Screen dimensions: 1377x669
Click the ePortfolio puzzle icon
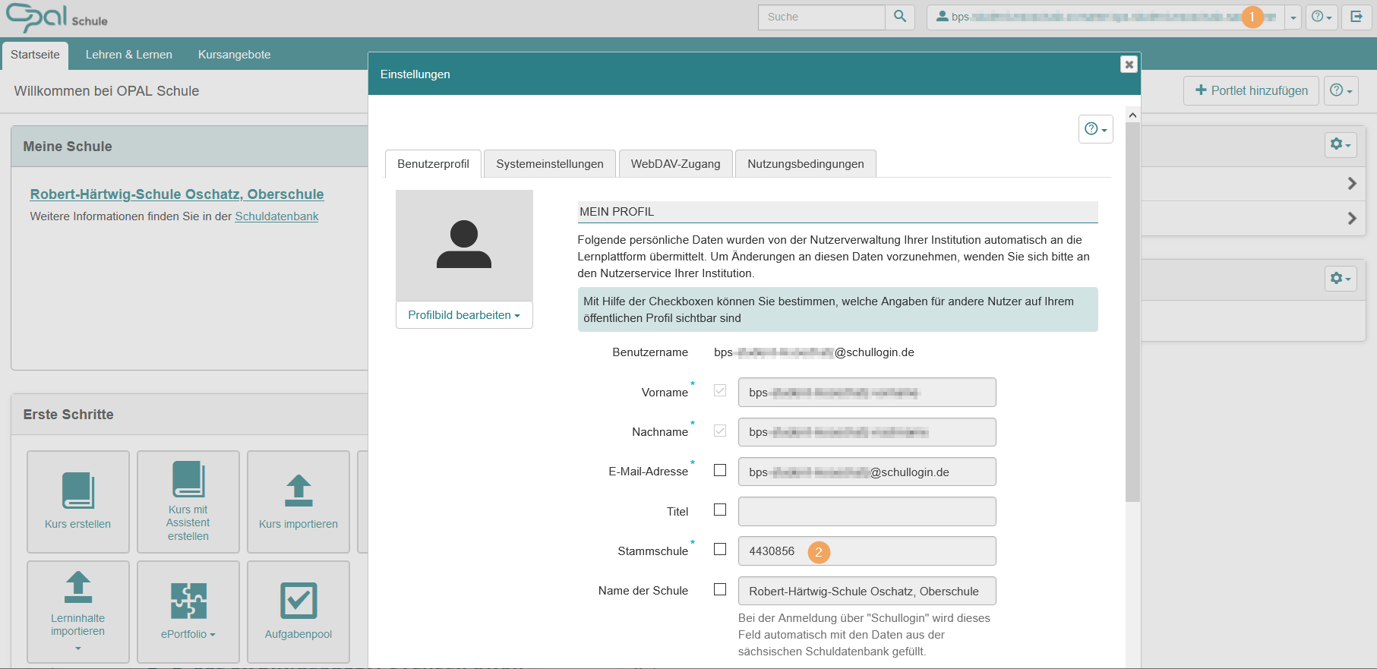point(188,601)
